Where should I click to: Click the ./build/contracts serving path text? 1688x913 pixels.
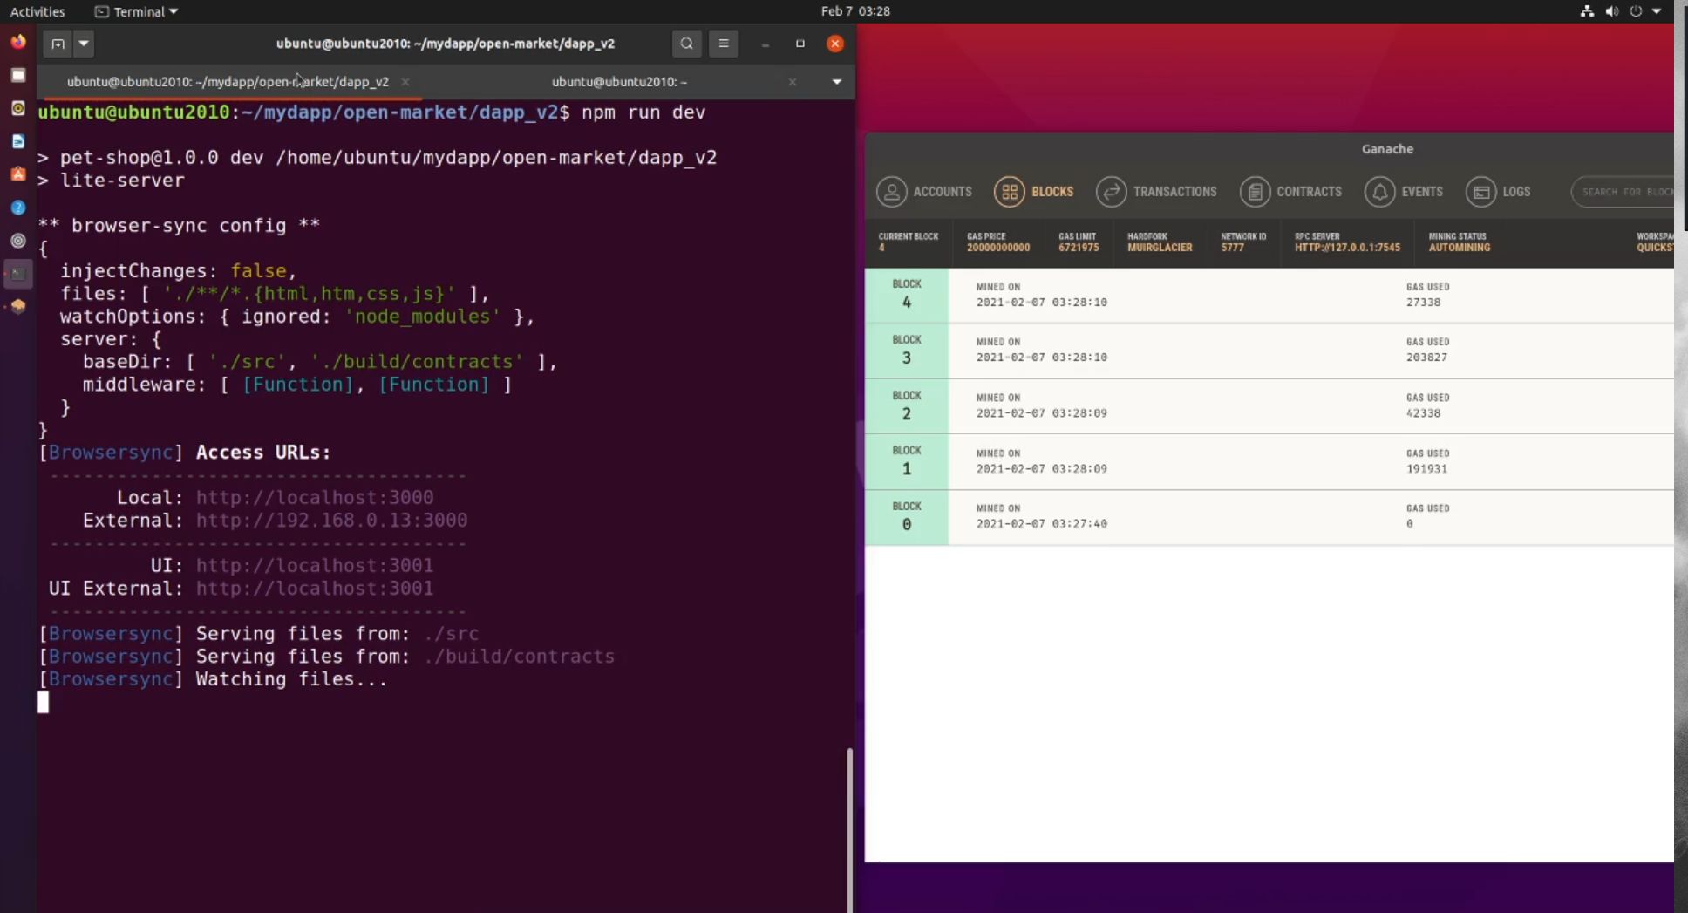click(520, 657)
